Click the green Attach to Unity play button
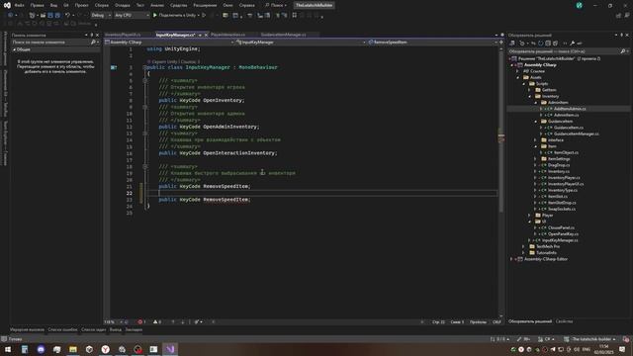Image resolution: width=633 pixels, height=356 pixels. [154, 16]
